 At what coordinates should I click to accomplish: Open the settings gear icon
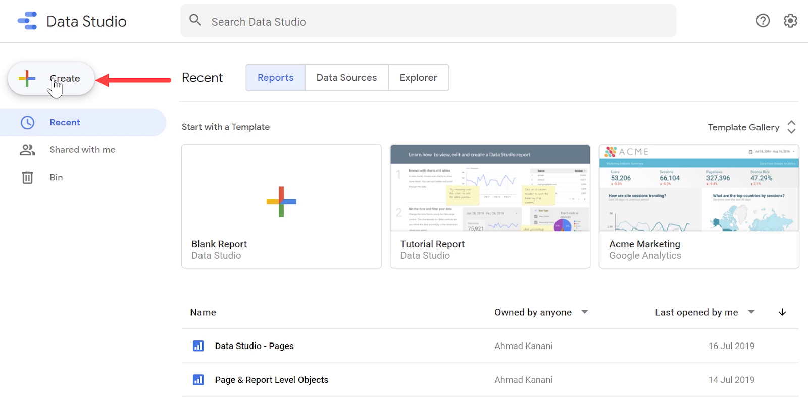(790, 21)
